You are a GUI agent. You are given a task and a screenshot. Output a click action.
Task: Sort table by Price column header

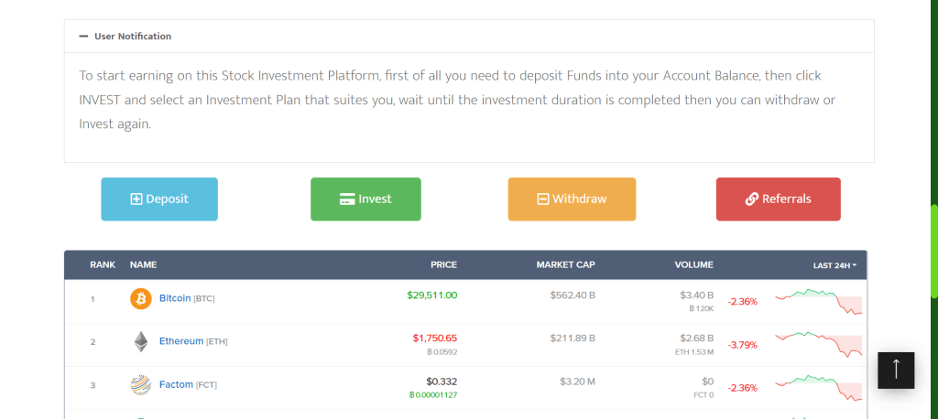[x=443, y=265]
